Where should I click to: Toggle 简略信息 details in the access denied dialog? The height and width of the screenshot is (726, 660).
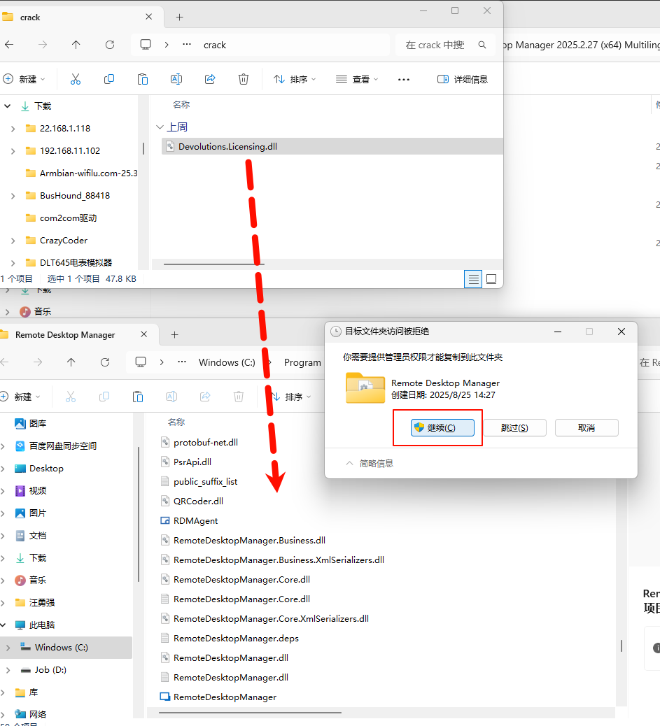(370, 463)
